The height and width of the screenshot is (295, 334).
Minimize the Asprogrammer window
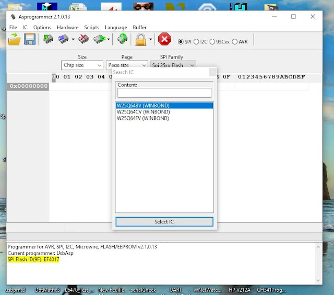[x=275, y=17]
